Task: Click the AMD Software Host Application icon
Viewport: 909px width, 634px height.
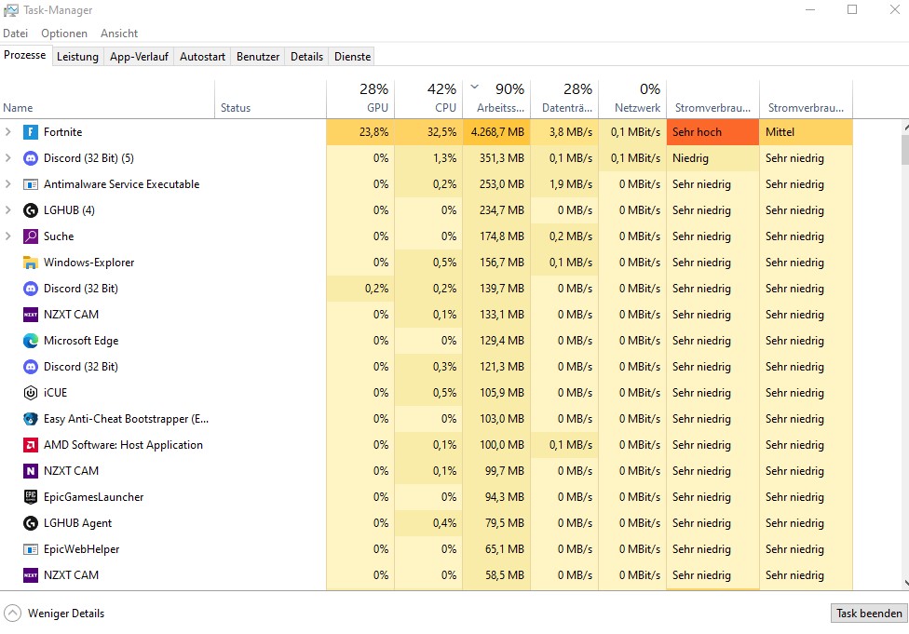Action: click(x=30, y=445)
